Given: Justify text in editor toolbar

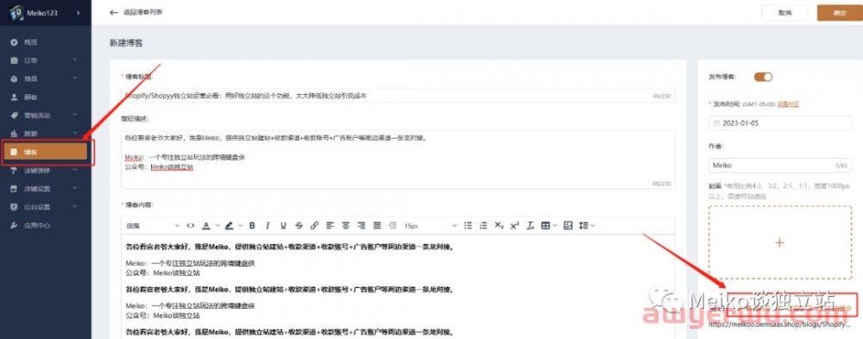Looking at the screenshot, I should pos(377,225).
